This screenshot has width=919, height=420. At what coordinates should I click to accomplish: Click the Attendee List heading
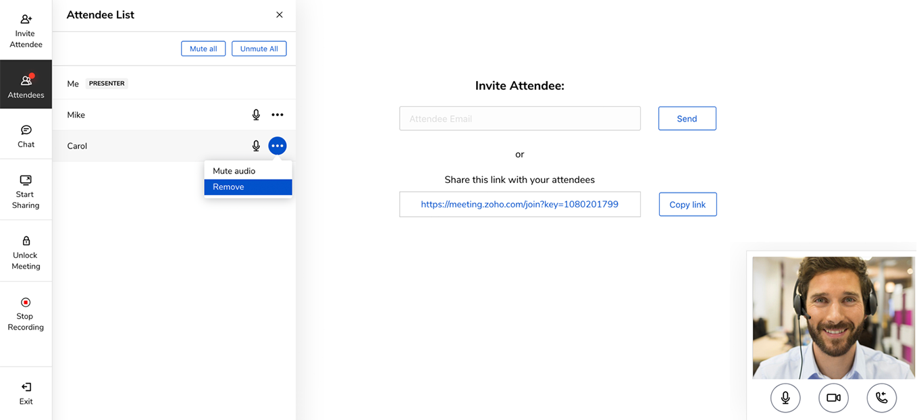point(101,15)
